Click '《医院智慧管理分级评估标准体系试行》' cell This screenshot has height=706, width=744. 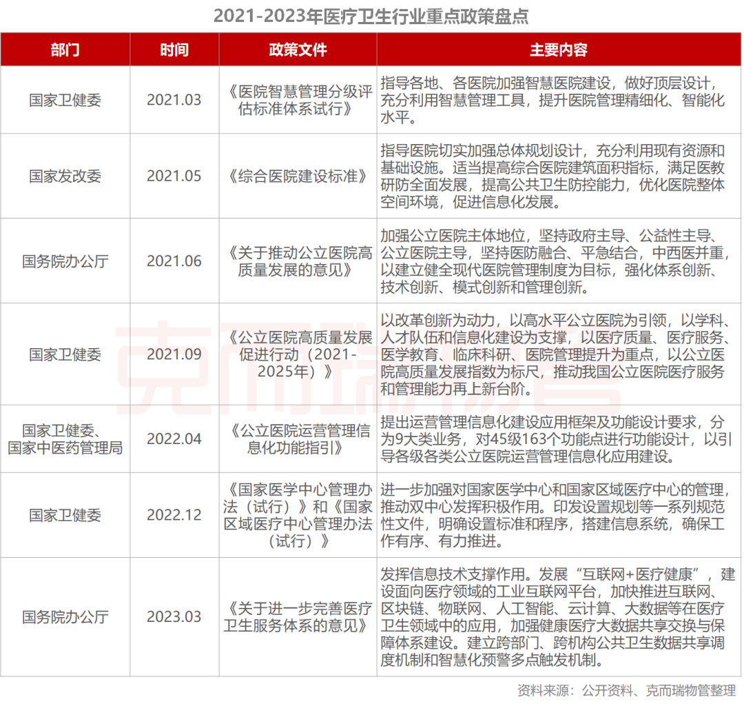tap(298, 100)
